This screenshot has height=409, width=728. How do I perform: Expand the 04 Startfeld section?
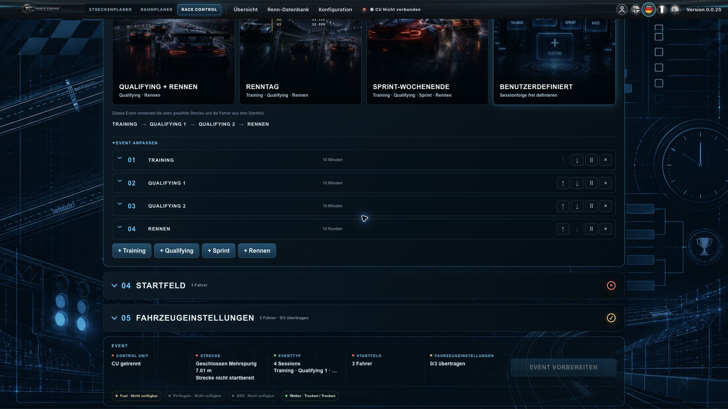coord(114,285)
